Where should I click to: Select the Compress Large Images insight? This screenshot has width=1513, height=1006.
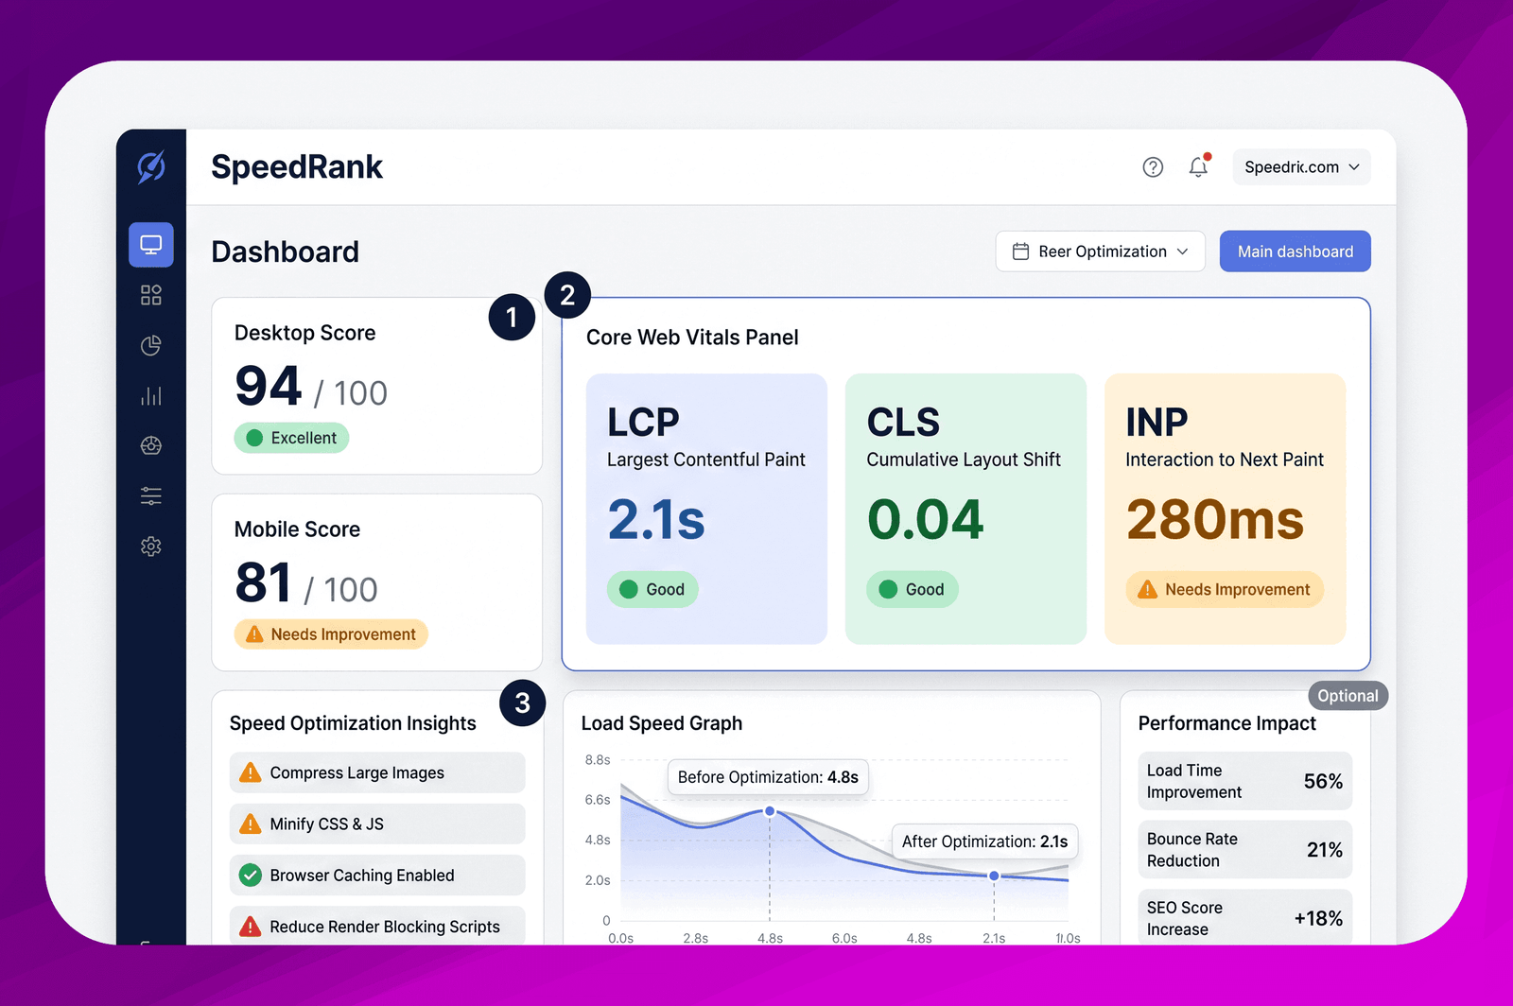tap(377, 772)
